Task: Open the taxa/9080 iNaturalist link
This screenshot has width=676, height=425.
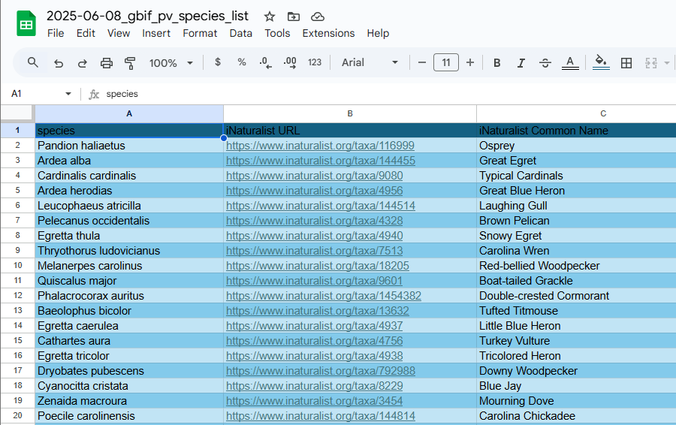Action: [314, 176]
